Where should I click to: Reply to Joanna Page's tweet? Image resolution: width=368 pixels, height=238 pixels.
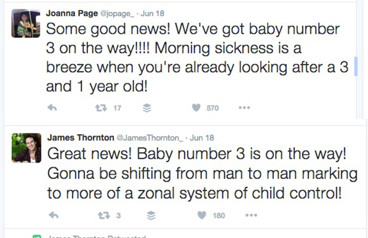point(52,108)
